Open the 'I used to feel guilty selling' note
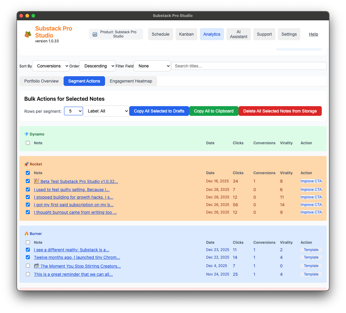The width and height of the screenshot is (346, 313). [71, 190]
